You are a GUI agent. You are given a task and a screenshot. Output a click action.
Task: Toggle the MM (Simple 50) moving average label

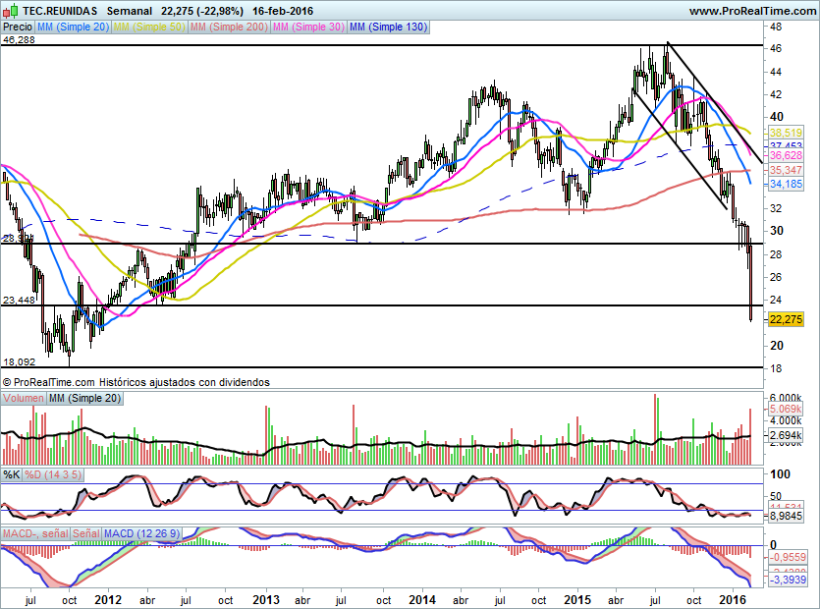click(x=150, y=28)
